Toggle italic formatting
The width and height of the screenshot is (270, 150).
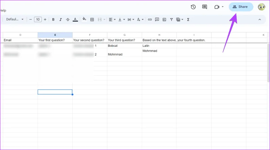tap(60, 20)
